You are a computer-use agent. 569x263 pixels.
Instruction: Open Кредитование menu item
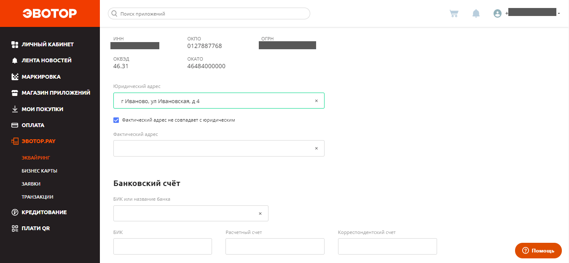click(x=44, y=212)
